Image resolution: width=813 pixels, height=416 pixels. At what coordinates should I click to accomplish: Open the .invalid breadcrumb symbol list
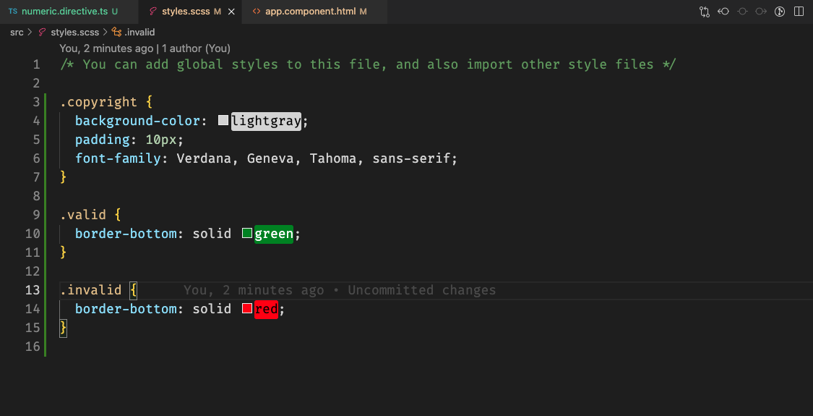coord(139,33)
